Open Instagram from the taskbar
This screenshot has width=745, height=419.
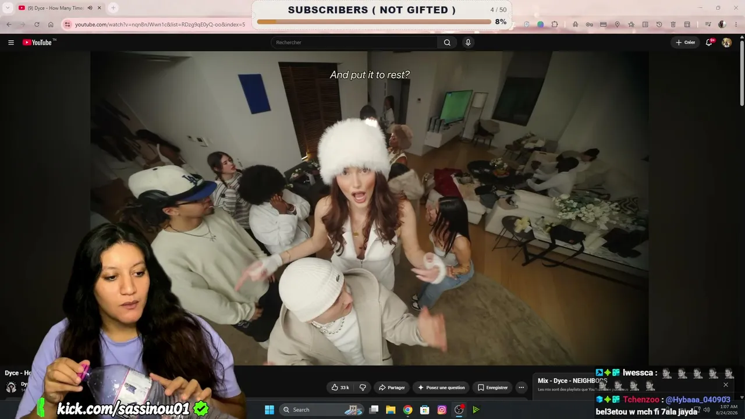(442, 410)
